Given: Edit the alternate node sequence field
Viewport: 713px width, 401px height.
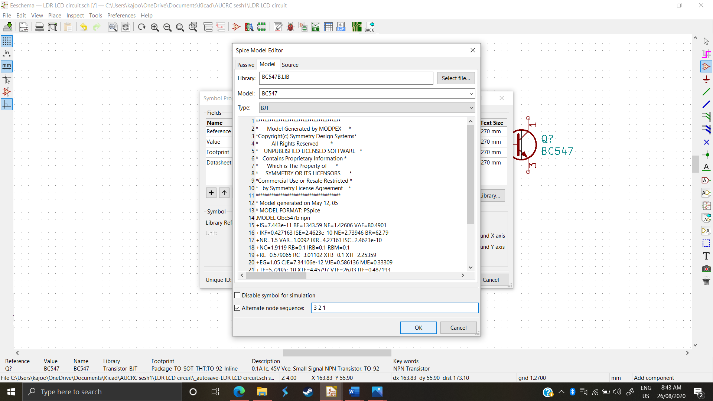Looking at the screenshot, I should point(394,308).
